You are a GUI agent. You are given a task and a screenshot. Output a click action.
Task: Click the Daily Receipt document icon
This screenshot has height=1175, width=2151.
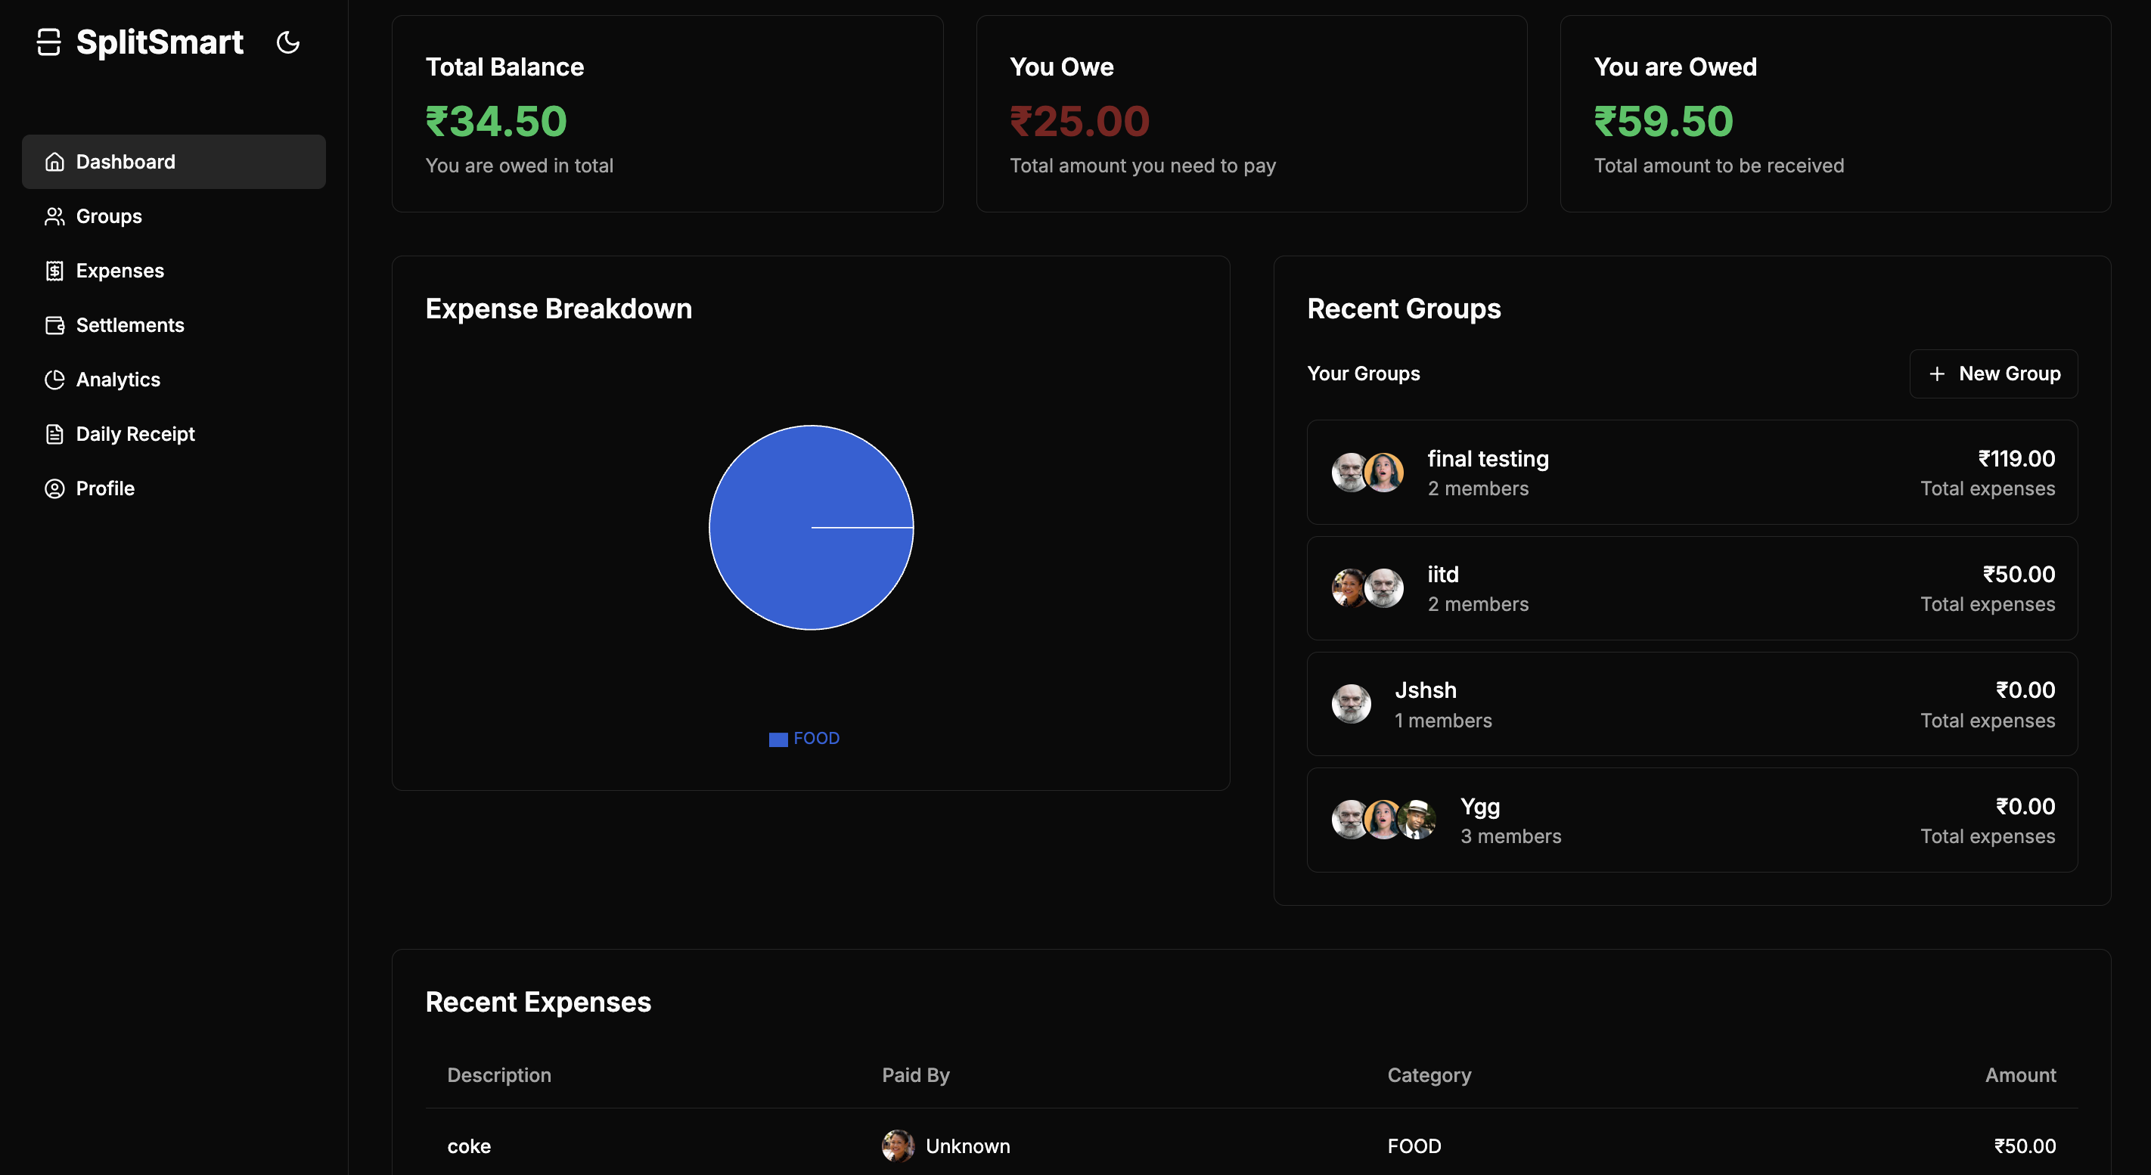pos(54,434)
